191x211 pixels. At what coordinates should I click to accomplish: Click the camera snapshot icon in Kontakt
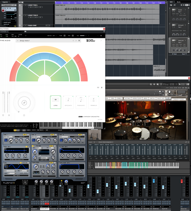160,91
